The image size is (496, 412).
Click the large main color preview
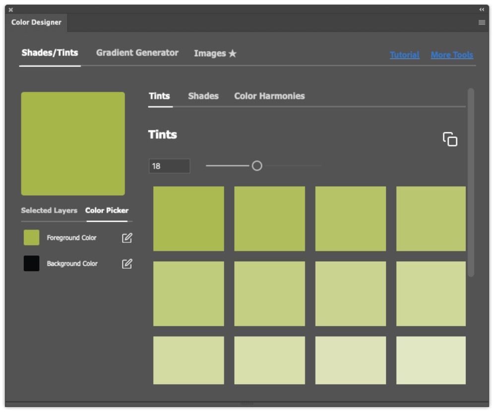73,144
